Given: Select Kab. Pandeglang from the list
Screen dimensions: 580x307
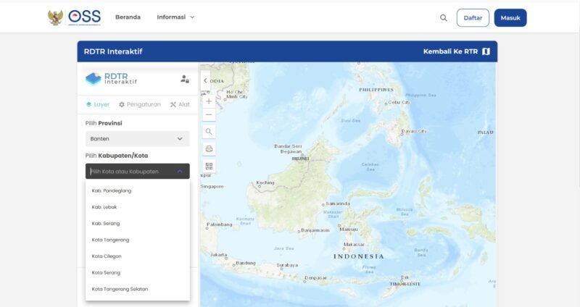Looking at the screenshot, I should click(x=138, y=190).
